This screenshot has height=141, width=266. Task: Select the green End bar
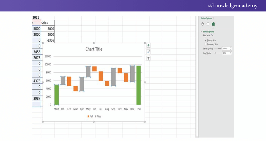click(138, 85)
